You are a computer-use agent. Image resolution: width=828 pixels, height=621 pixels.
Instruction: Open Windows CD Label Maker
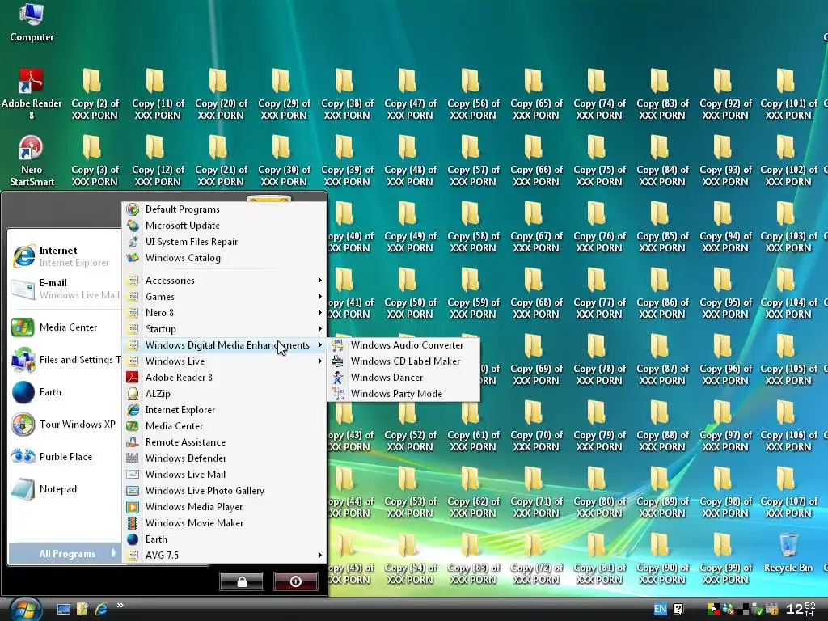tap(403, 361)
